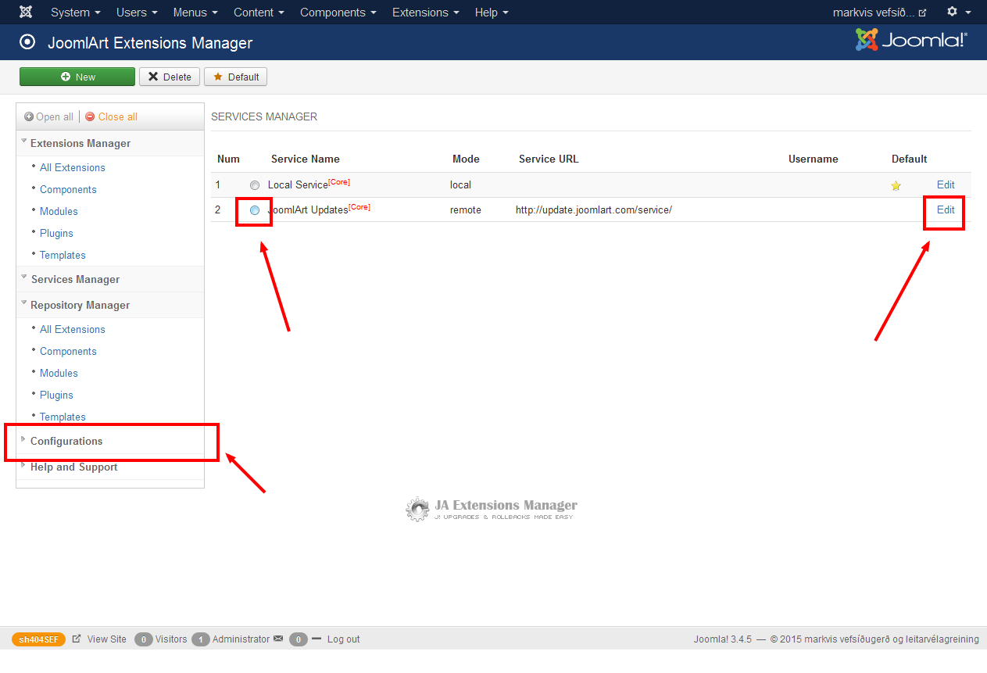Image resolution: width=987 pixels, height=673 pixels.
Task: Click the green New button
Action: (77, 77)
